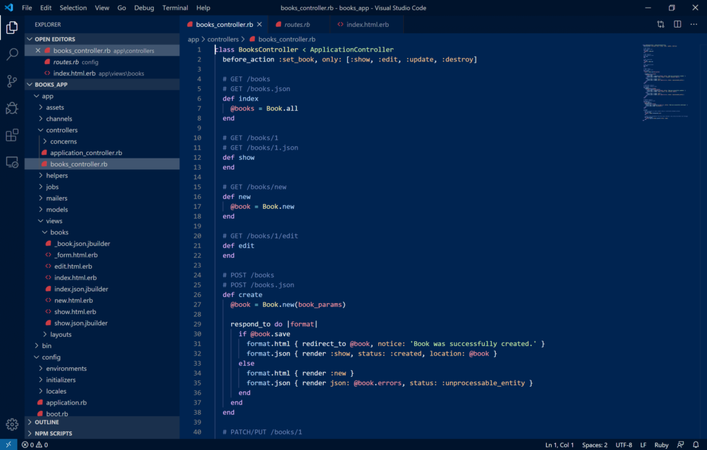Open application_controller.rb in the file tree

(86, 153)
